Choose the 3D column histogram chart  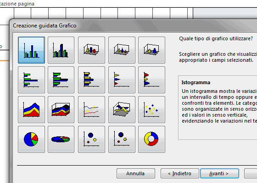click(61, 50)
